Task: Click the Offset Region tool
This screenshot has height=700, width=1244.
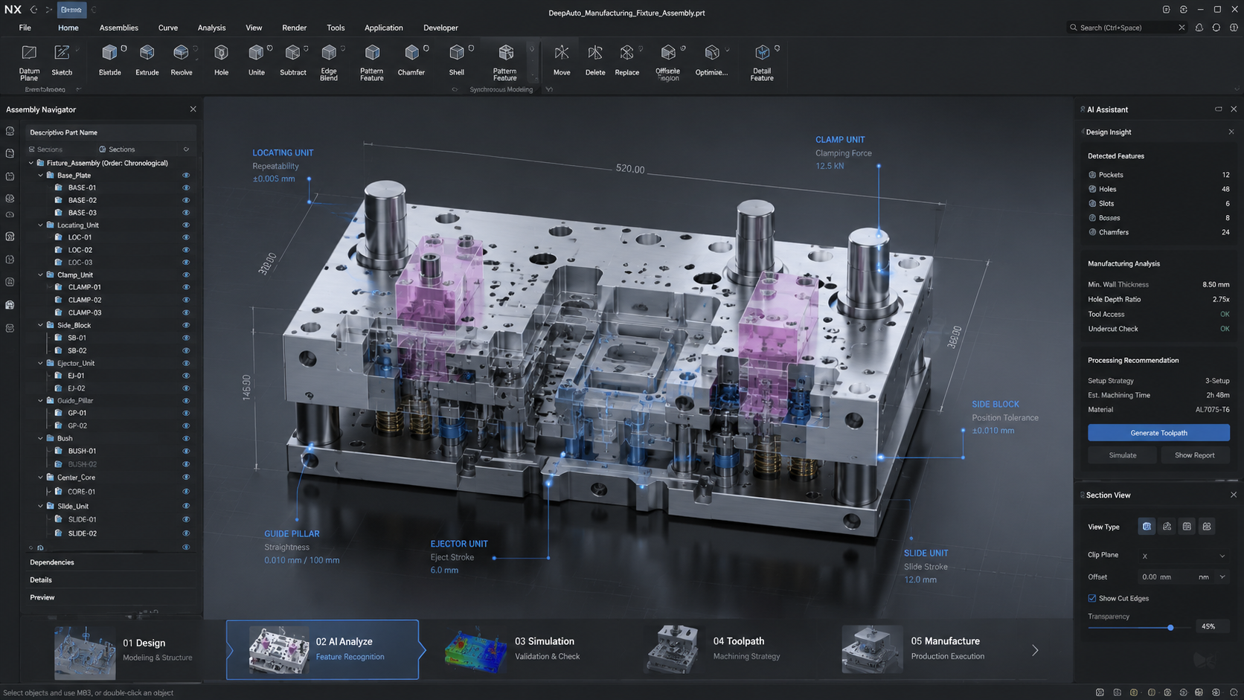Action: point(668,61)
